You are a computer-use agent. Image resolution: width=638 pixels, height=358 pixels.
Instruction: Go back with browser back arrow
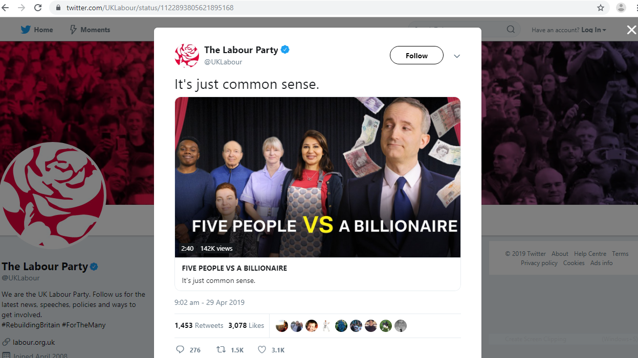(x=6, y=8)
